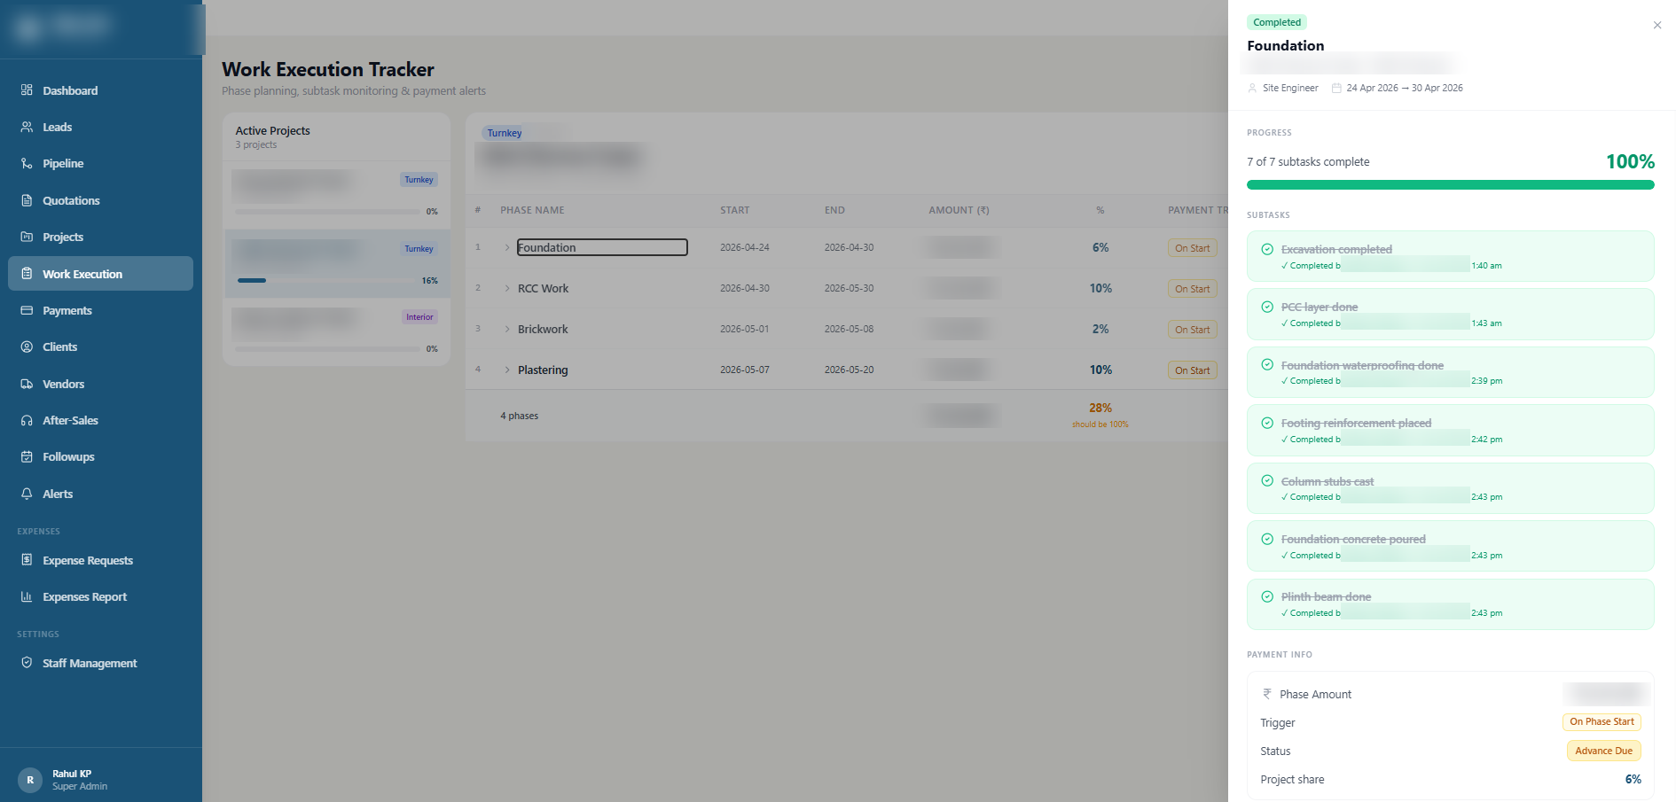Viewport: 1676px width, 802px height.
Task: Click the Alerts bell icon
Action: [x=27, y=494]
